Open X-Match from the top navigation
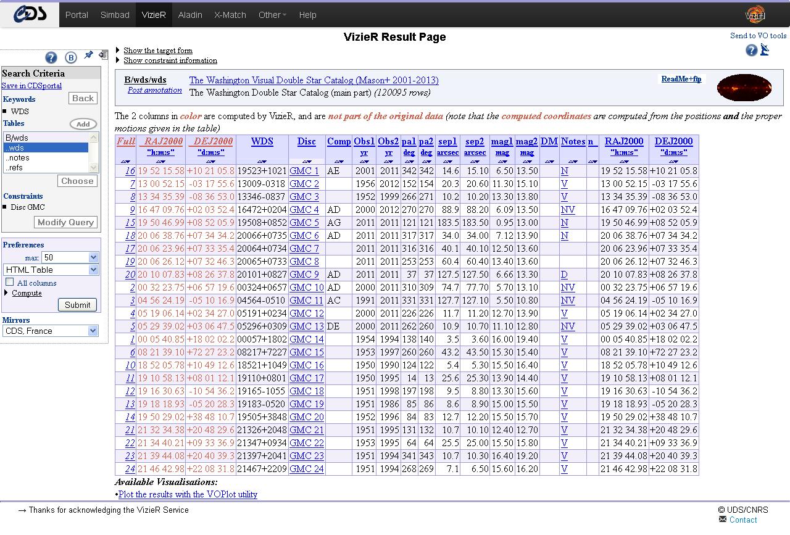Viewport: 790px width, 535px height. [x=230, y=15]
